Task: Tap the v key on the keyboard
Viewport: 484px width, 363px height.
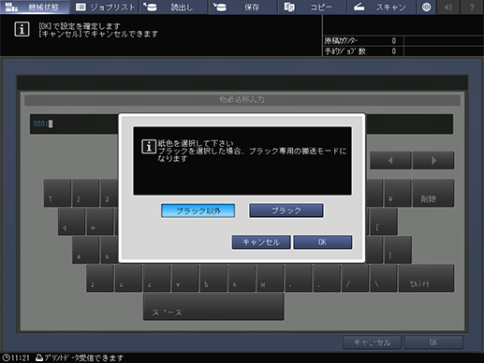Action: (185, 279)
